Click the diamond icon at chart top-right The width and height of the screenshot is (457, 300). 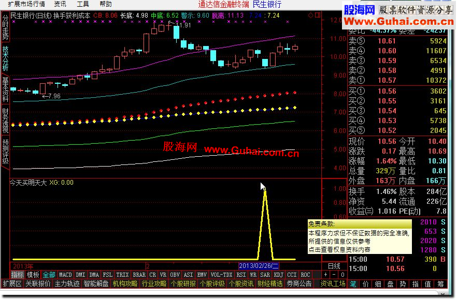pyautogui.click(x=311, y=15)
